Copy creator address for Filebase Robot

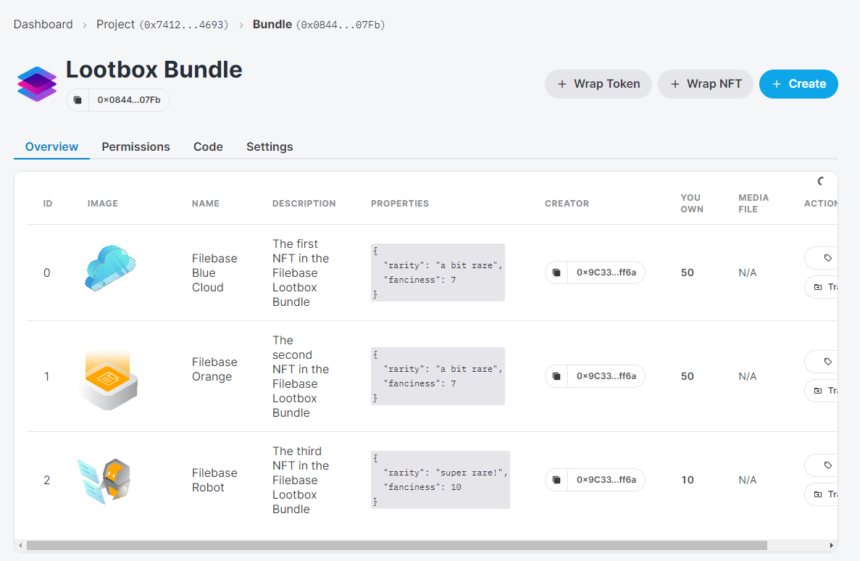click(556, 480)
